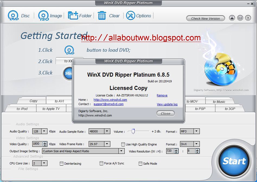Screen dimensions: 257x182
Task: Open the video Format DivX dropdown
Action: (x=197, y=144)
